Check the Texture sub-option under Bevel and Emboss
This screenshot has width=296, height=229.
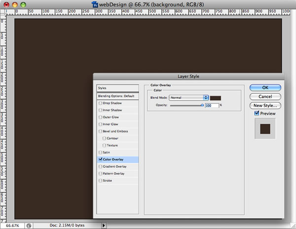[104, 146]
